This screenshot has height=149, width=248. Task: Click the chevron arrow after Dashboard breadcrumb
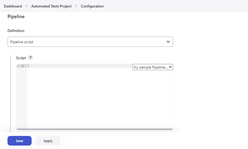(x=27, y=6)
